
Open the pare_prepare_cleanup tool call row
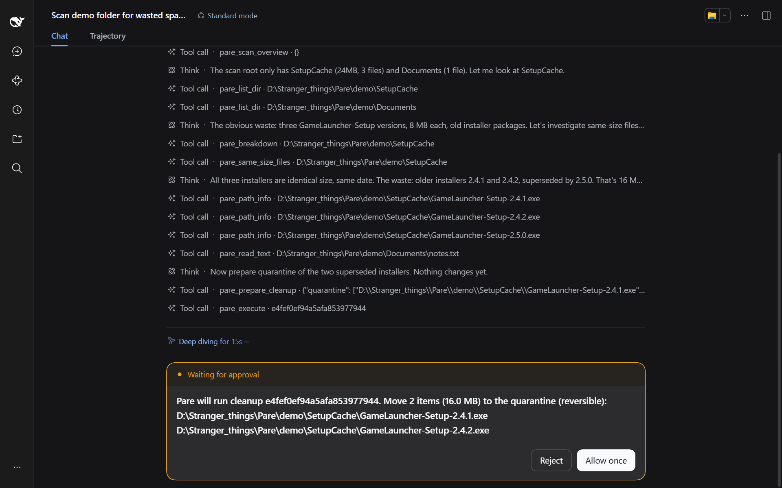(x=406, y=290)
